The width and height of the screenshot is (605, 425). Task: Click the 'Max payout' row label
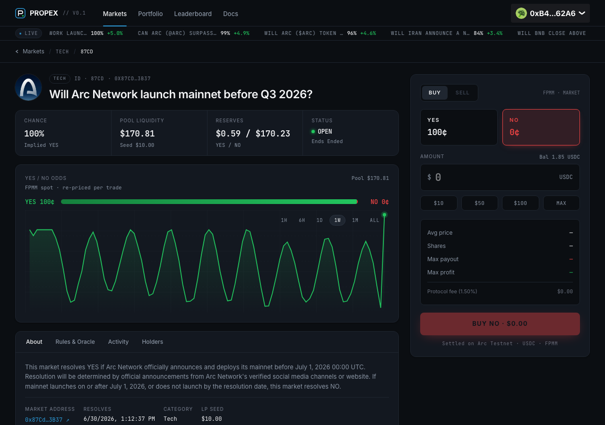pyautogui.click(x=443, y=259)
